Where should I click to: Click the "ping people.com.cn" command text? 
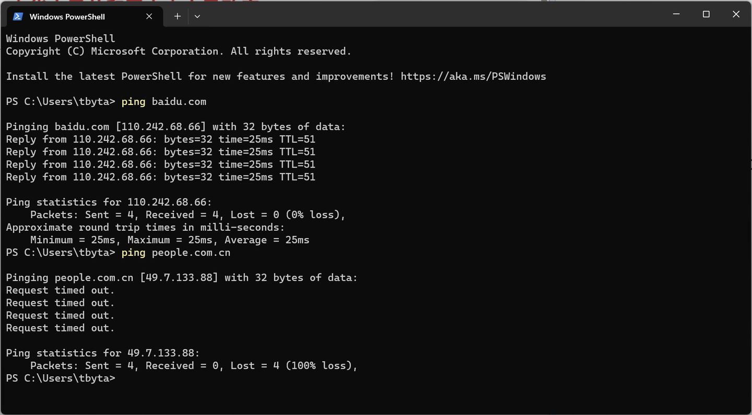[175, 253]
